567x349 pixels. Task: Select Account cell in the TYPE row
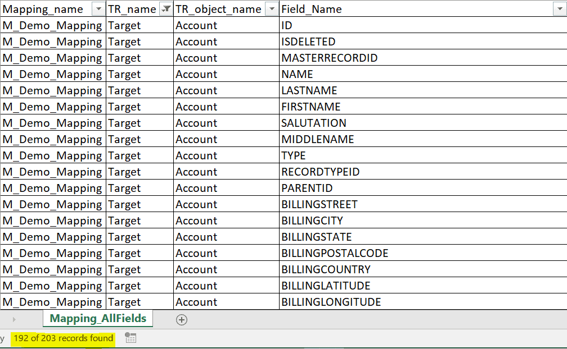point(226,155)
